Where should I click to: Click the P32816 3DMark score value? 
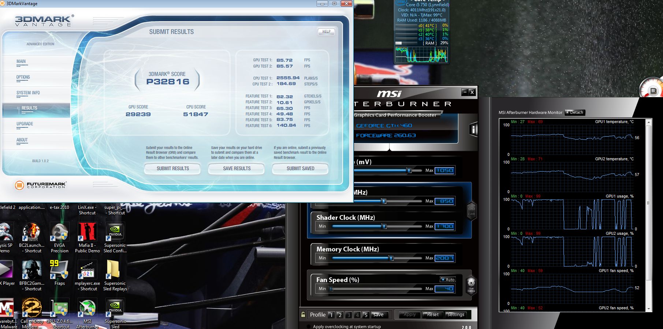[x=168, y=82]
